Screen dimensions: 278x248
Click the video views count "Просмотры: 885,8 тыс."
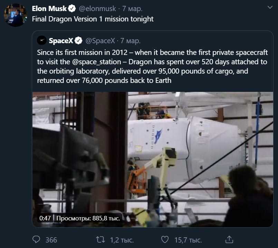point(88,218)
